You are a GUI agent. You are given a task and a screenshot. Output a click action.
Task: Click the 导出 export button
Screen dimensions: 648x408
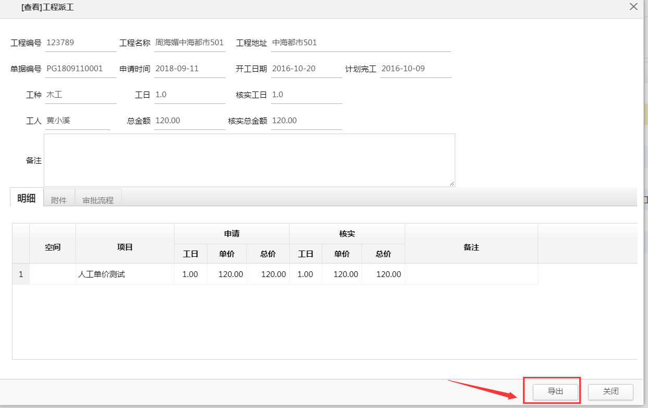(555, 391)
